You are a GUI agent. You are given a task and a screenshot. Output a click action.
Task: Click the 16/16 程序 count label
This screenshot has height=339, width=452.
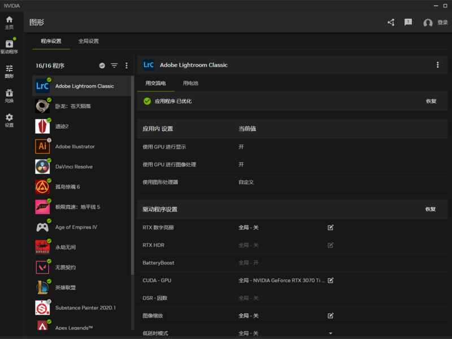tap(50, 66)
